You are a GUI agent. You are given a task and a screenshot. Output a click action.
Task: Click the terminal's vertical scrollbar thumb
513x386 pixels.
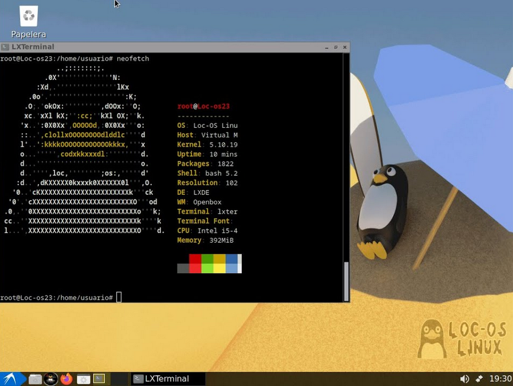(x=346, y=281)
